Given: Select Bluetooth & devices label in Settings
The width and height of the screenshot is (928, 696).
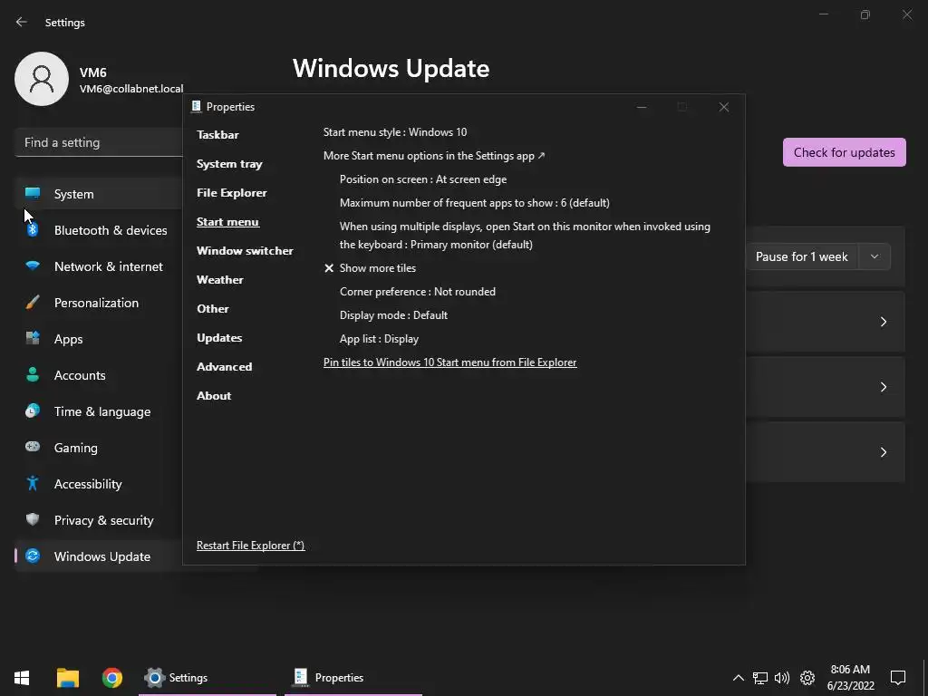Looking at the screenshot, I should pos(111,230).
